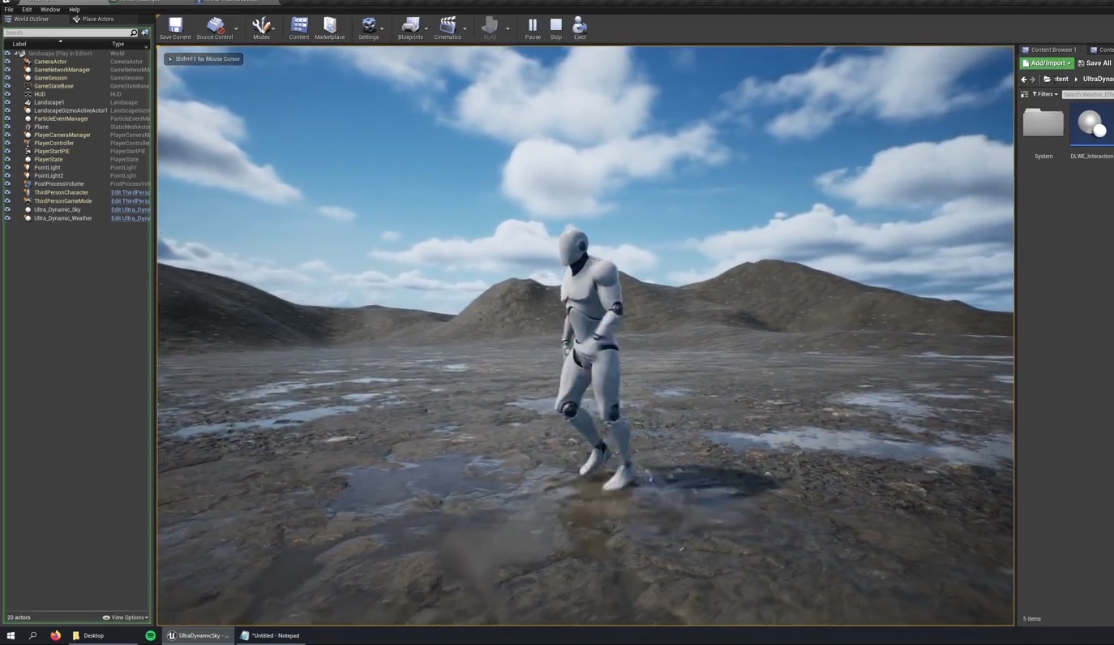1114x645 pixels.
Task: Pause the play-in-editor simulation
Action: 533,28
